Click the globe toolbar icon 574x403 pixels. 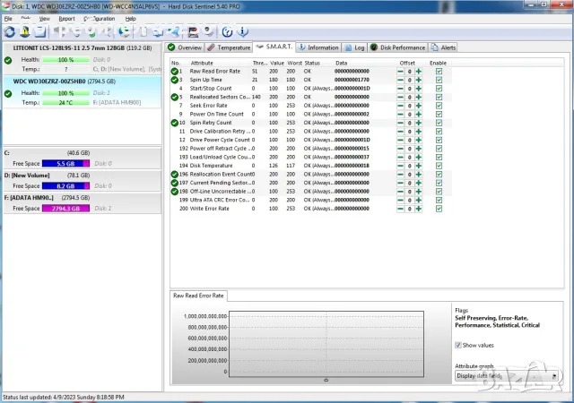[x=126, y=32]
